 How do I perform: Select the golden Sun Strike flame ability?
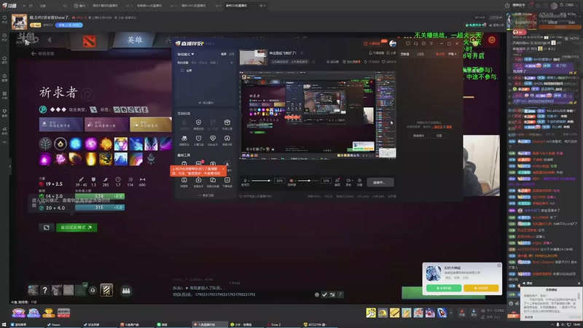90,159
